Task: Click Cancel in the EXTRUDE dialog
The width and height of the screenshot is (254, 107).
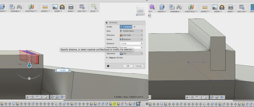Action: point(139,66)
